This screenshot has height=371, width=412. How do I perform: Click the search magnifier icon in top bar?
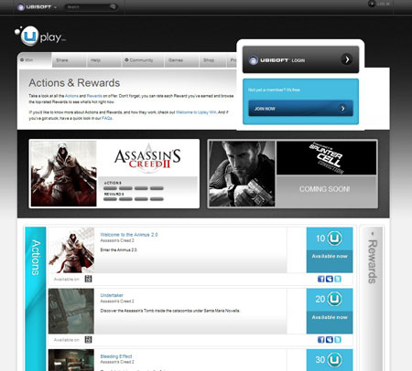pos(113,6)
